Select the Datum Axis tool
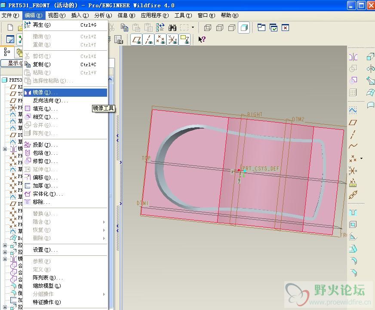 click(353, 135)
